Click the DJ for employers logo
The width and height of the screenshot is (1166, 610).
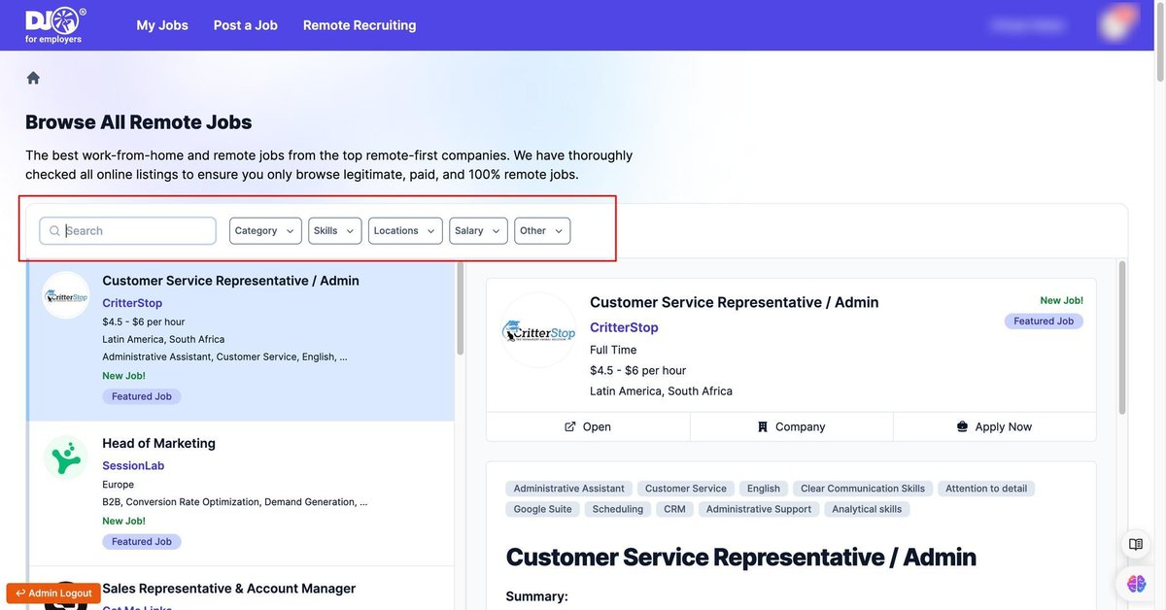(55, 25)
